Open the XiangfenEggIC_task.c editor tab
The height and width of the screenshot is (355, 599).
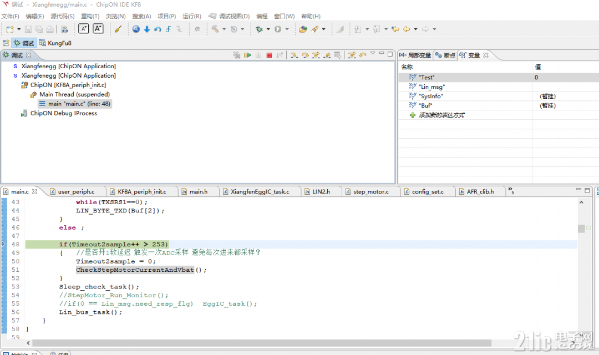(260, 191)
